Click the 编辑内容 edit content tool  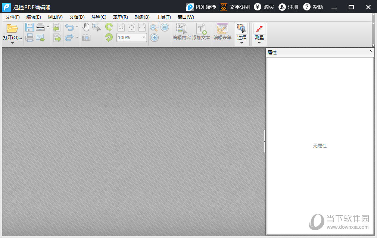tap(181, 31)
